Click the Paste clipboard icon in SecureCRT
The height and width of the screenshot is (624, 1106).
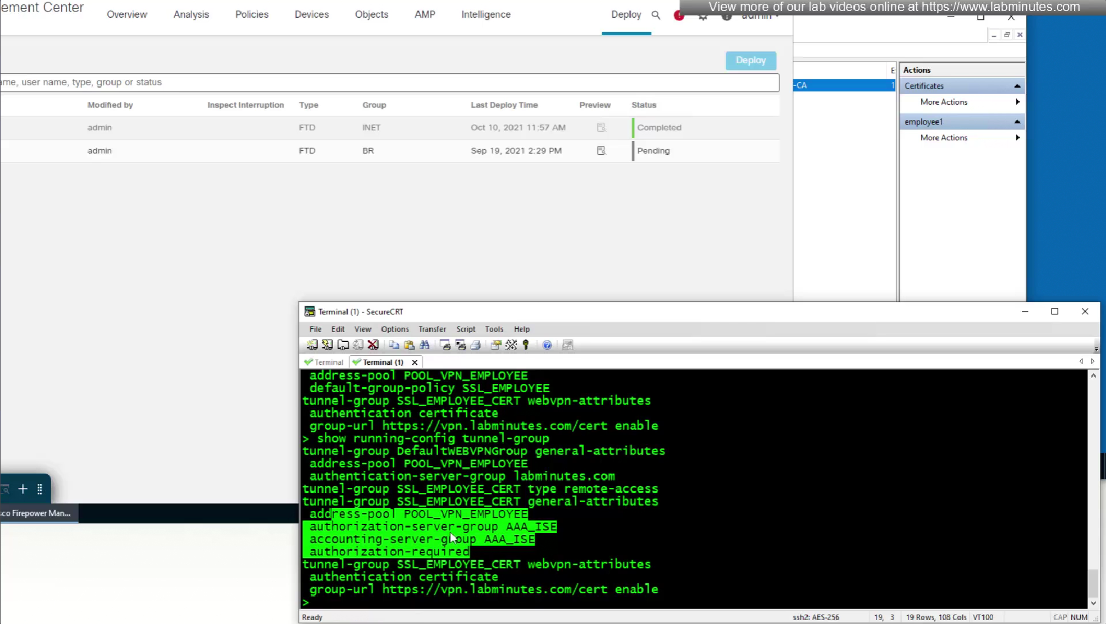pos(409,345)
